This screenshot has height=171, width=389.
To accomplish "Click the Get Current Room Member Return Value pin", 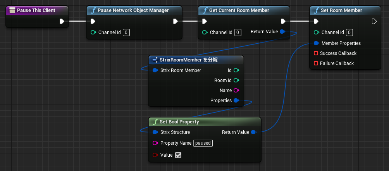I will point(282,32).
